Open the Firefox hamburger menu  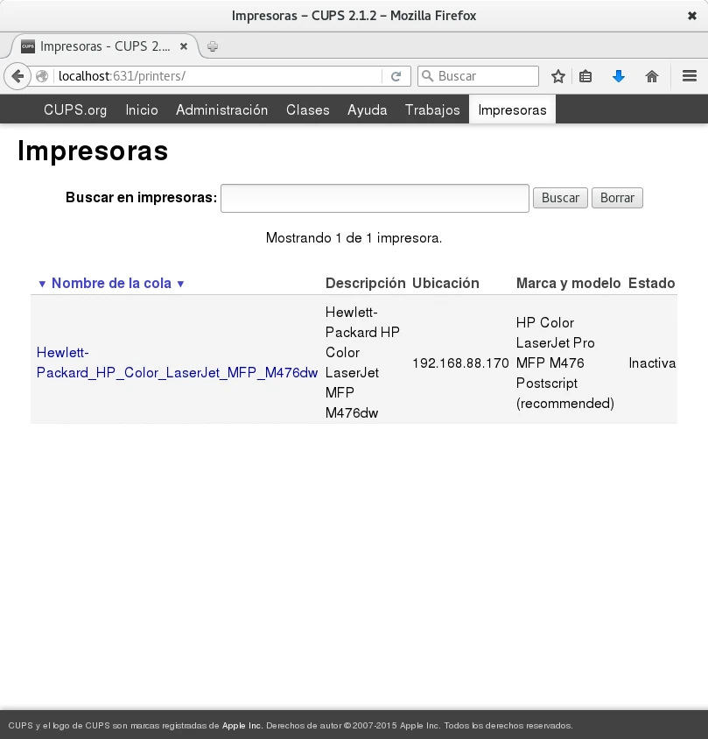(689, 76)
